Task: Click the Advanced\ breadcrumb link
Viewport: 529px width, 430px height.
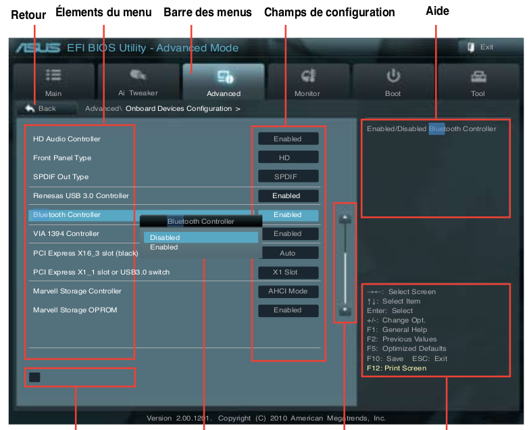Action: tap(103, 109)
